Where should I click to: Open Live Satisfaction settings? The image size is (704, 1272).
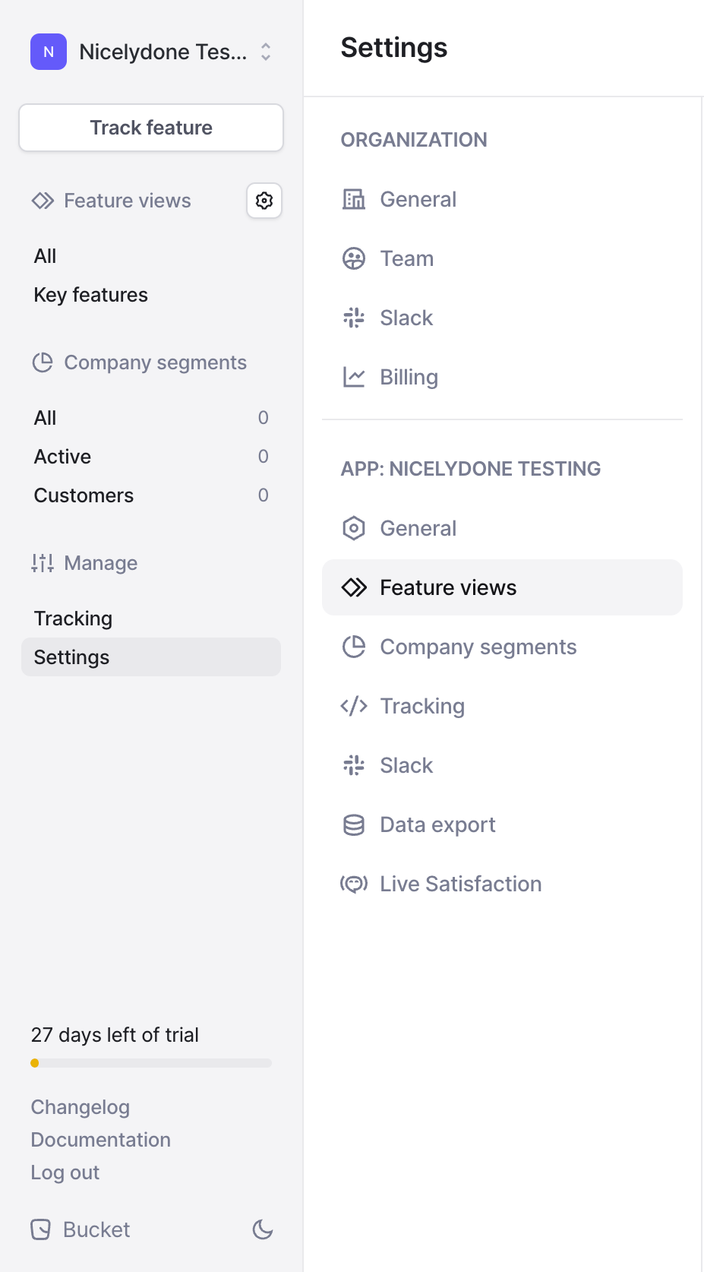point(502,884)
